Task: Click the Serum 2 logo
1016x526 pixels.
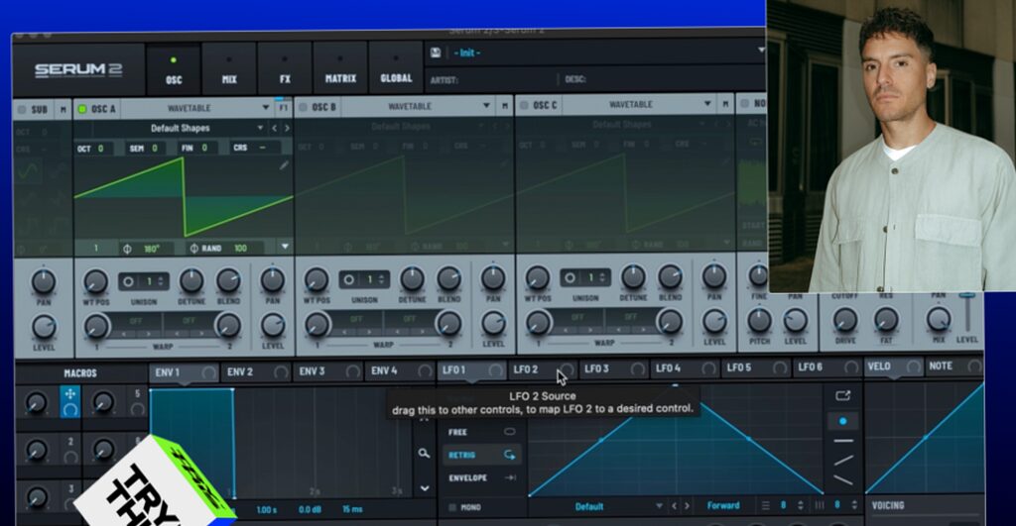Action: pyautogui.click(x=78, y=70)
